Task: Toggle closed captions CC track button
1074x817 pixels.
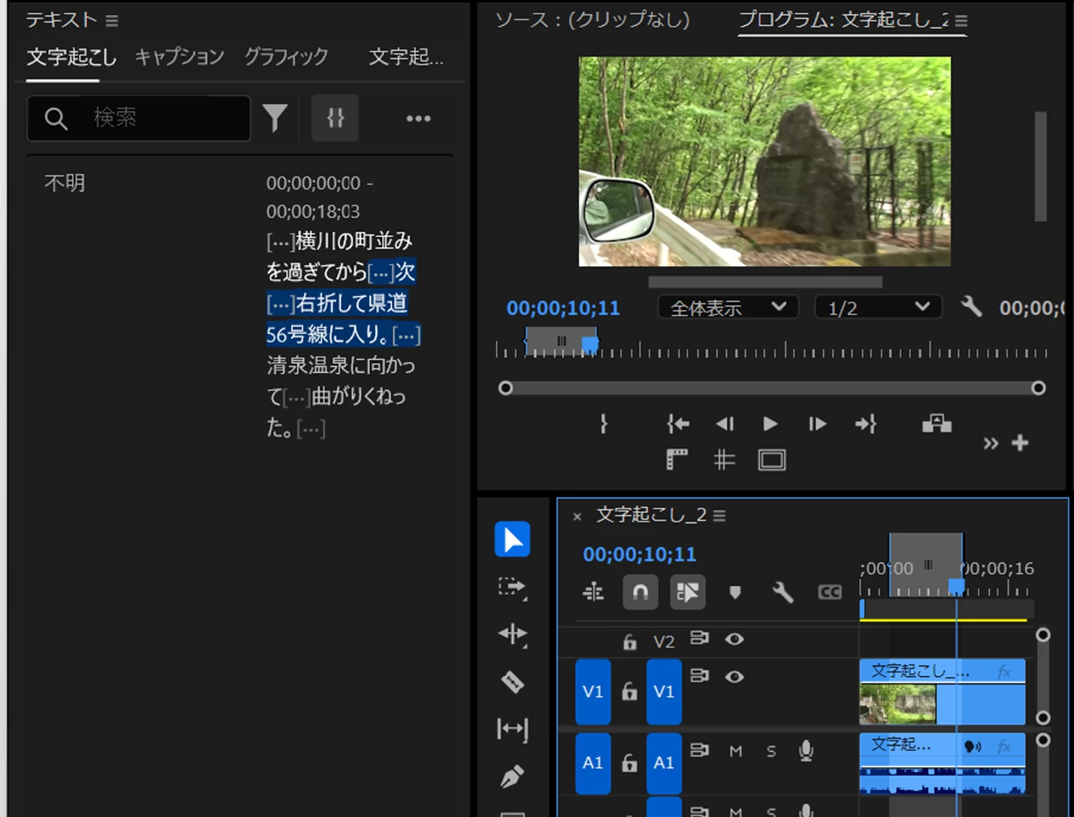Action: [830, 592]
